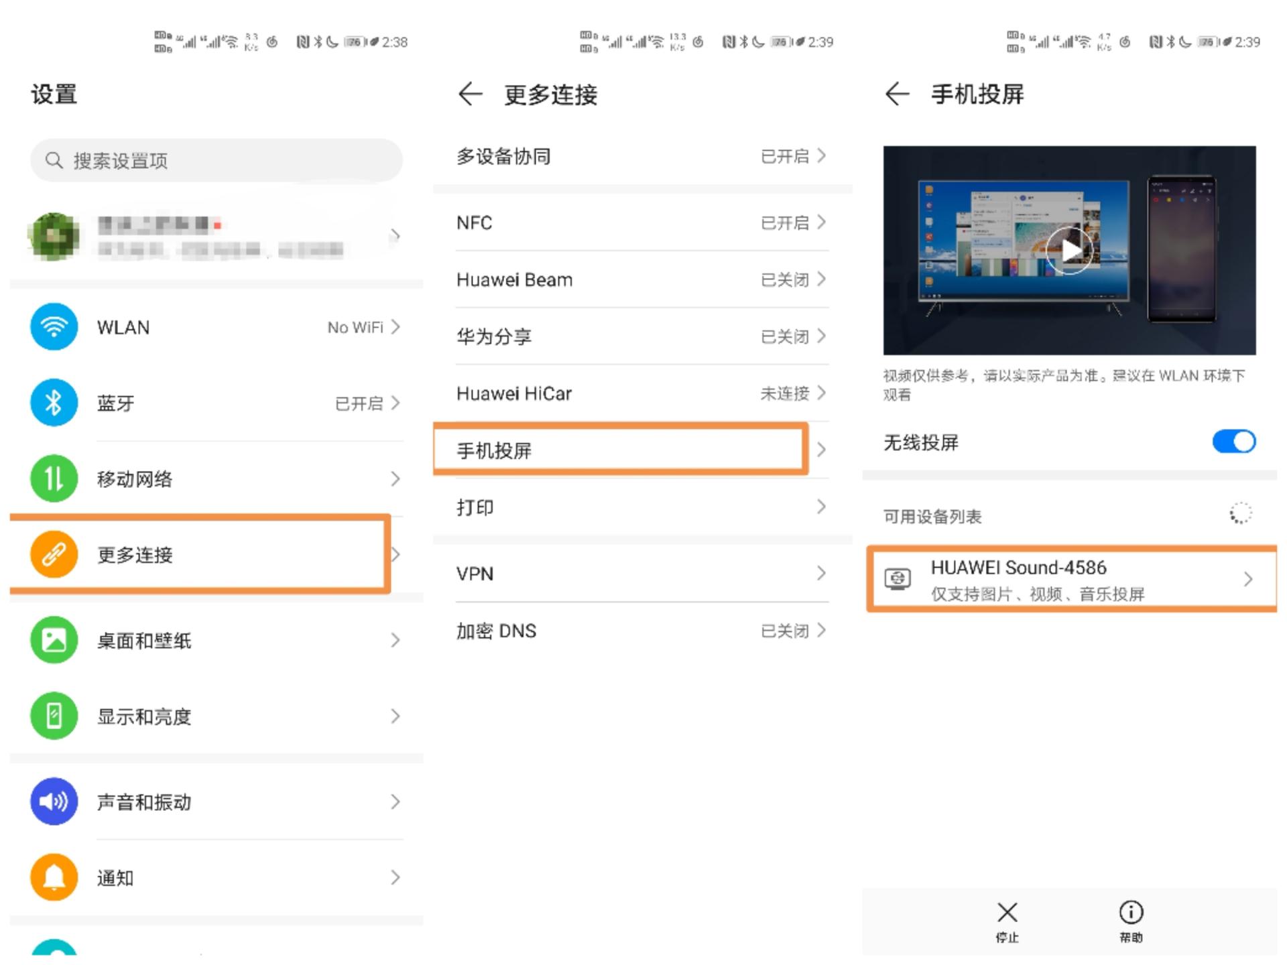This screenshot has height=965, width=1287.
Task: Expand the VPN settings chevron
Action: pyautogui.click(x=821, y=573)
